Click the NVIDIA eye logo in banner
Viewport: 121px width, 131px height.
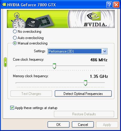pyautogui.click(x=94, y=16)
